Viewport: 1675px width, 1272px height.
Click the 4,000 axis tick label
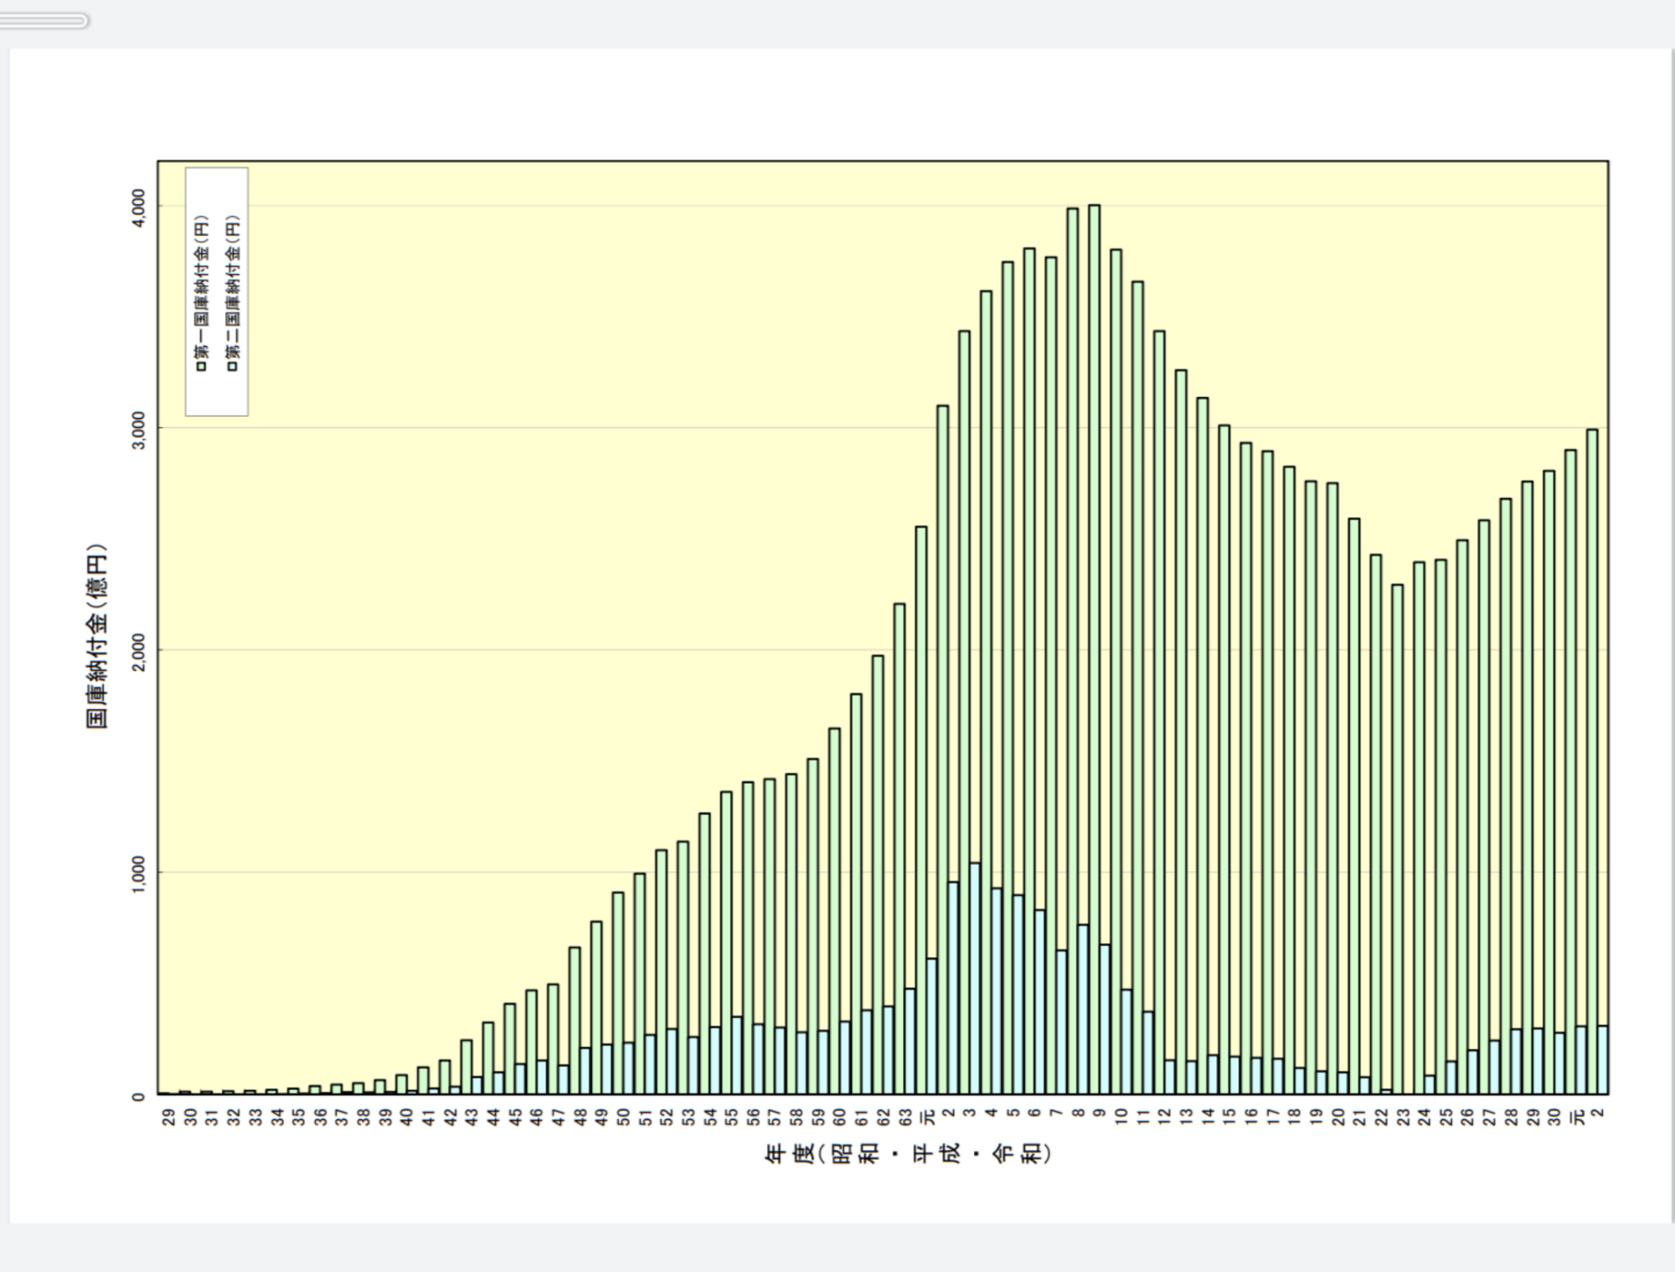(139, 206)
